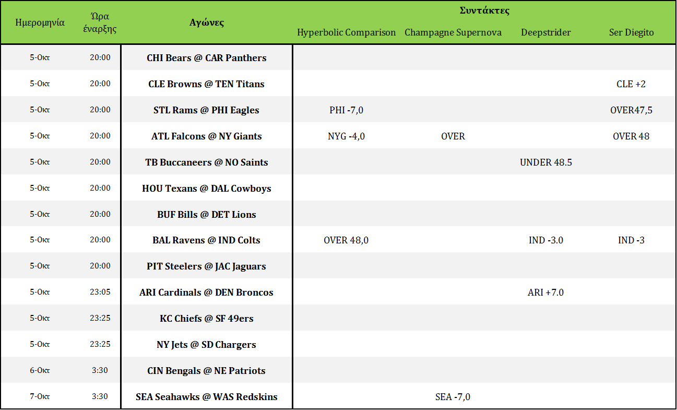Screen dimensions: 677x410
Task: Select '5-Οκτ' in the BUF Bills row
Action: coord(40,214)
